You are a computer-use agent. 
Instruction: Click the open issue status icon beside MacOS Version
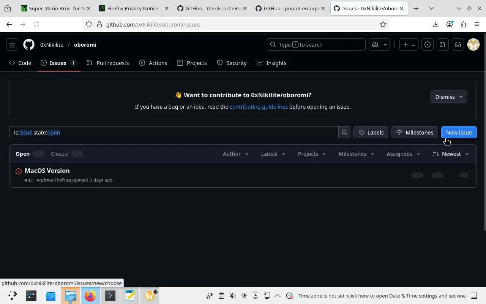click(18, 171)
